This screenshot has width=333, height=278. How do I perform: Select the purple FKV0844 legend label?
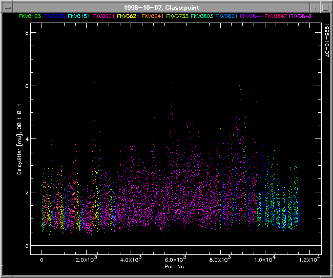[251, 16]
